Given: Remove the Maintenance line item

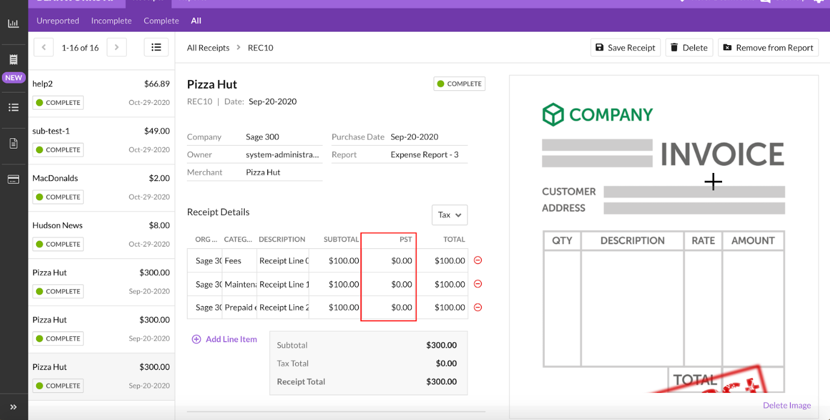Looking at the screenshot, I should (478, 284).
